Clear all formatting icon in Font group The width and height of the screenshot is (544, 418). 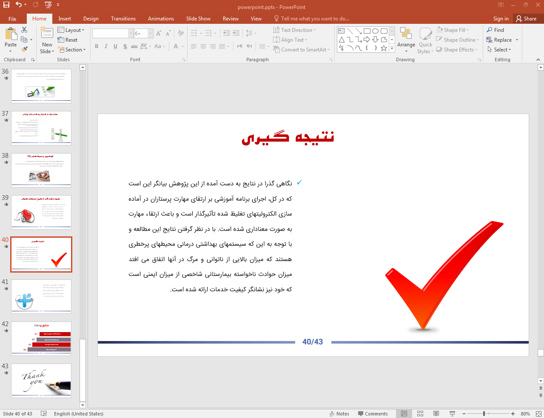point(181,33)
